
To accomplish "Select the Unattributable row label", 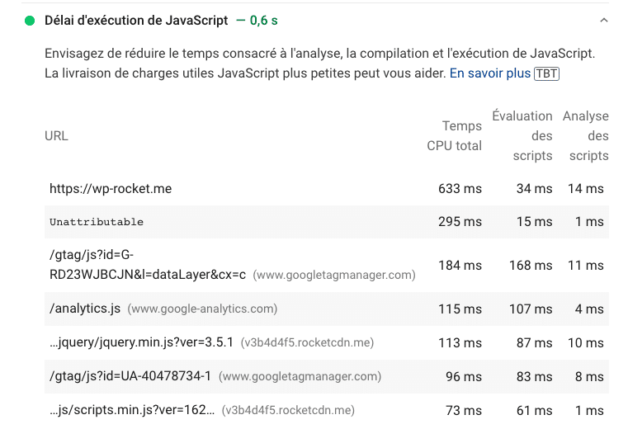I will [97, 221].
